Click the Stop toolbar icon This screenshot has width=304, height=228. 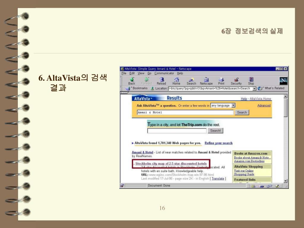coord(251,81)
